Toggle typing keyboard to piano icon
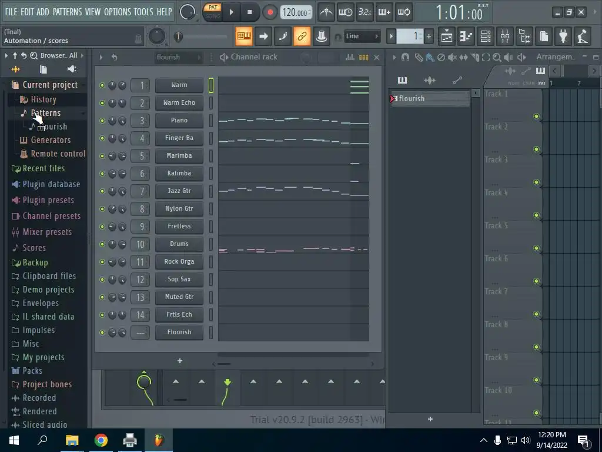The height and width of the screenshot is (452, 602). coord(244,36)
